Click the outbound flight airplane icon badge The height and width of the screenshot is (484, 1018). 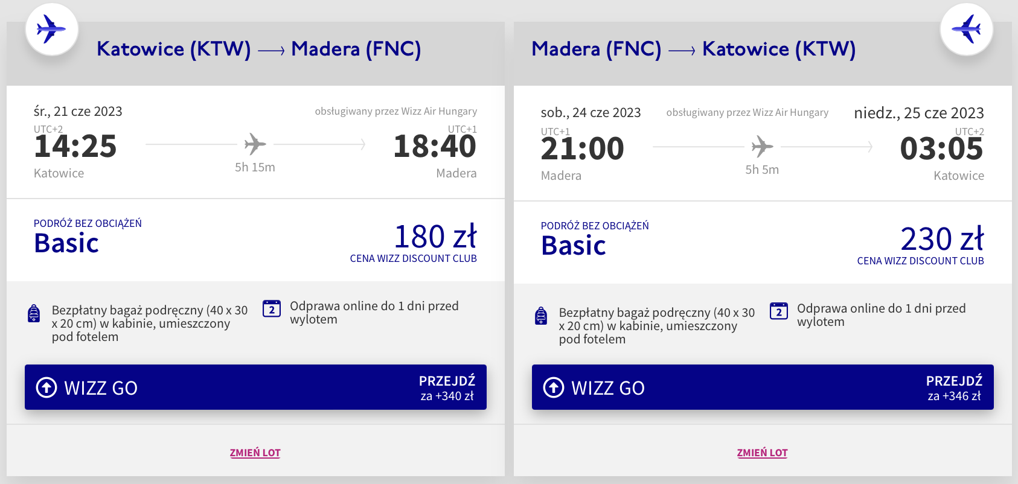click(51, 29)
